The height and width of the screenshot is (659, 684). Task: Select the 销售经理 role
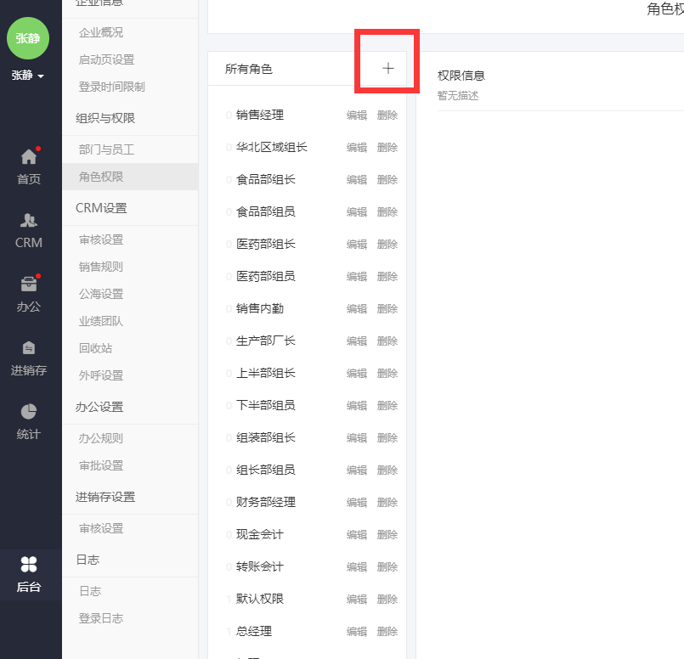260,115
